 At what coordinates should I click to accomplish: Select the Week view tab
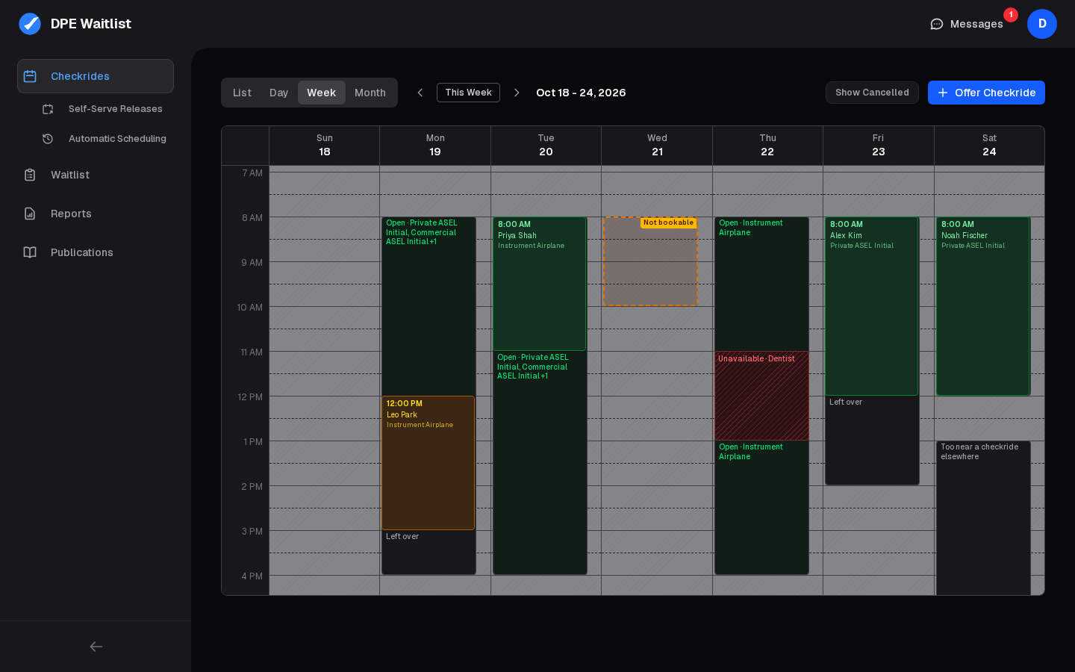click(322, 93)
